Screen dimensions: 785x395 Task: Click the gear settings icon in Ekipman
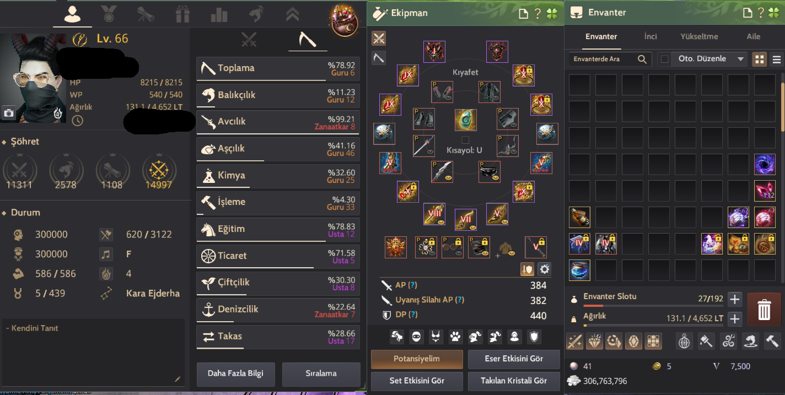tap(544, 269)
